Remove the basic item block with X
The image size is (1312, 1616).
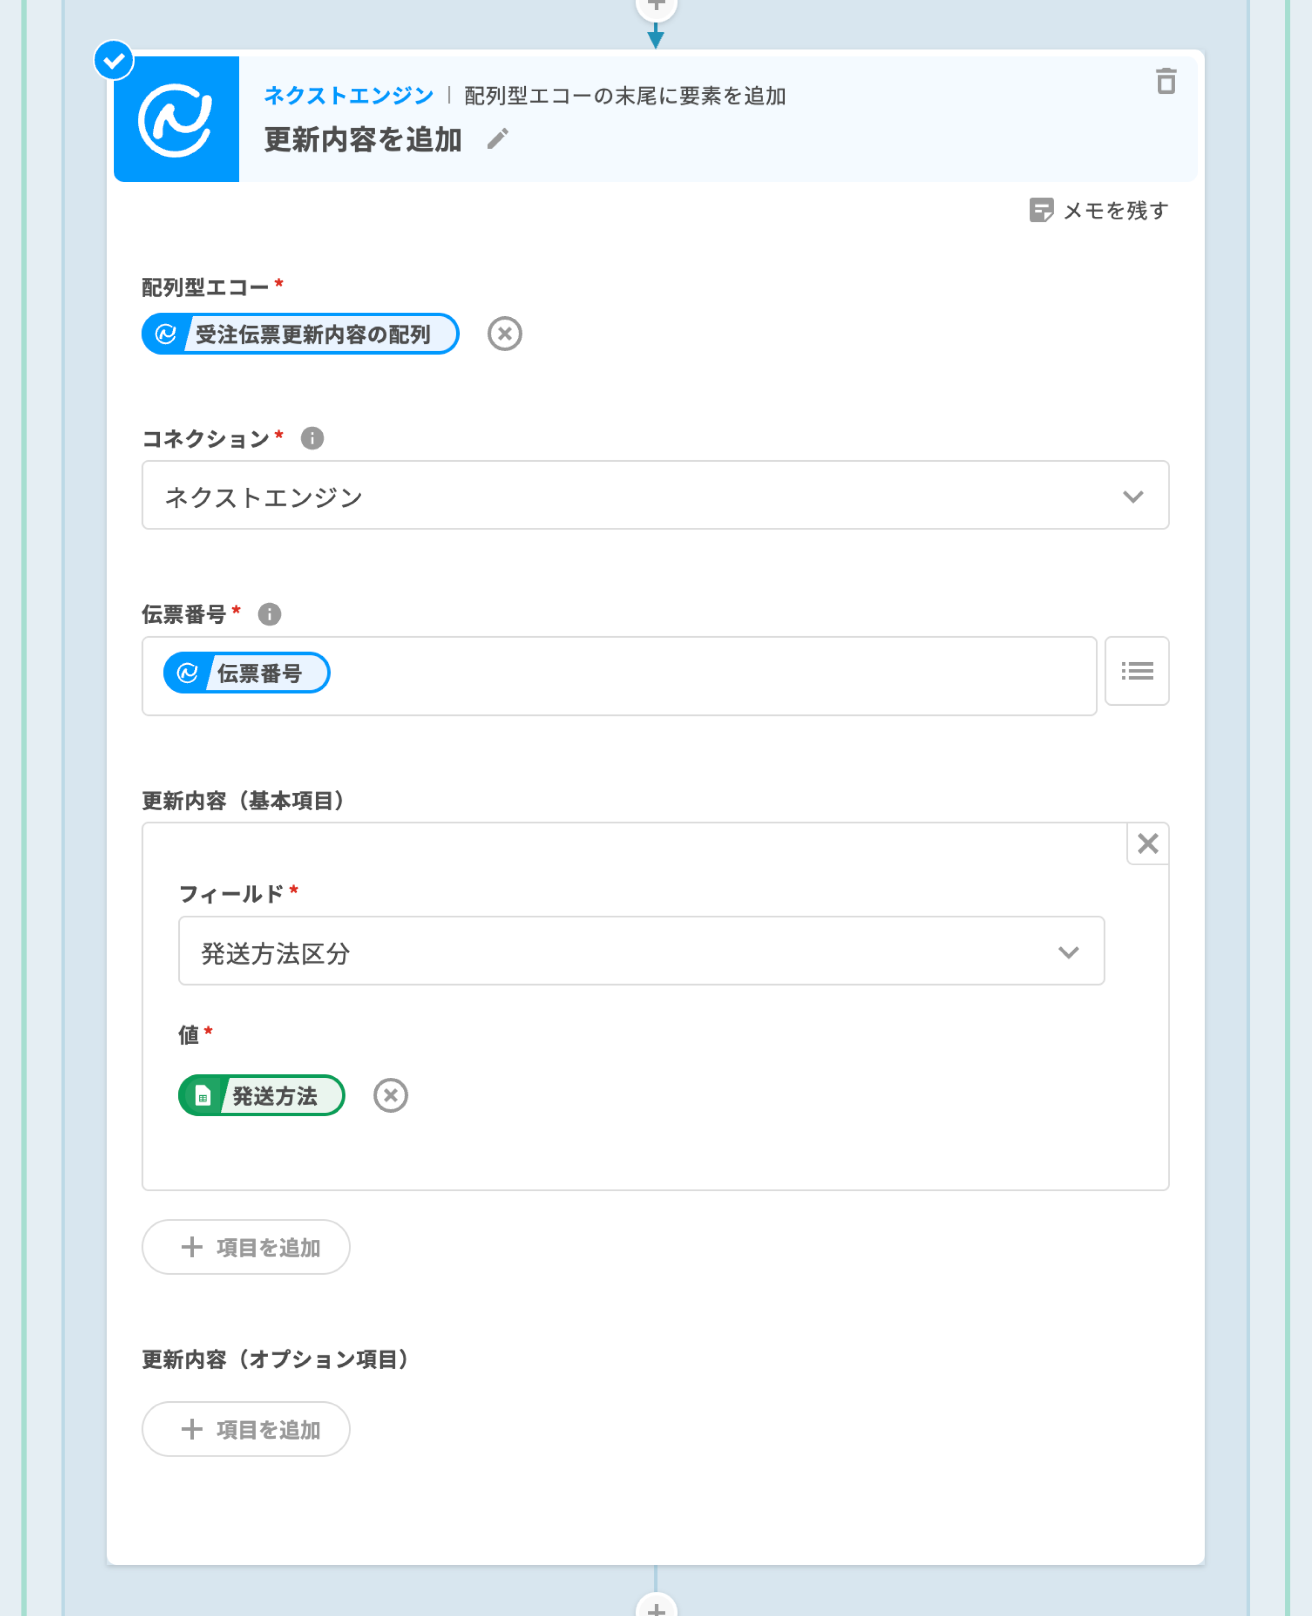tap(1147, 844)
